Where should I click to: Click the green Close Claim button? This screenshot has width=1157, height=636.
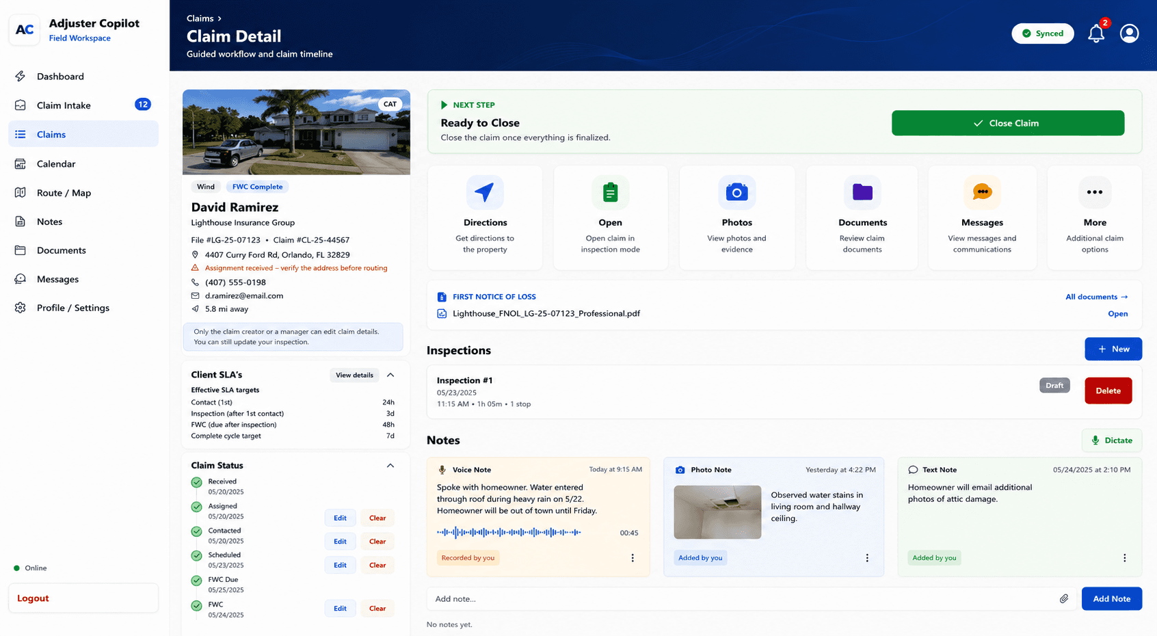1007,123
